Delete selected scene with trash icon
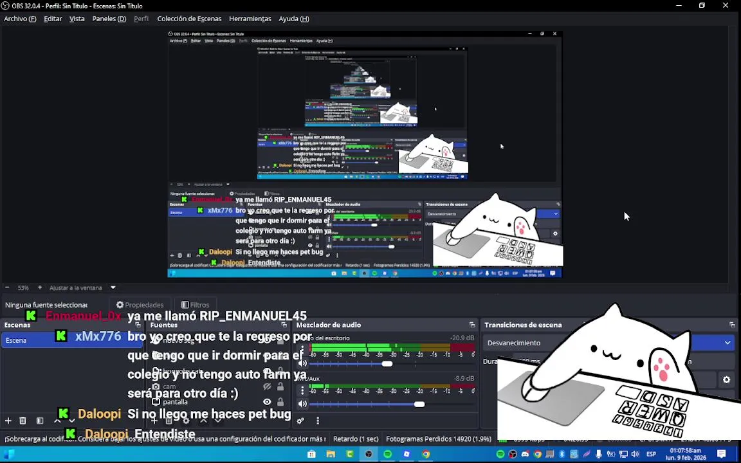The width and height of the screenshot is (741, 463). coord(23,421)
